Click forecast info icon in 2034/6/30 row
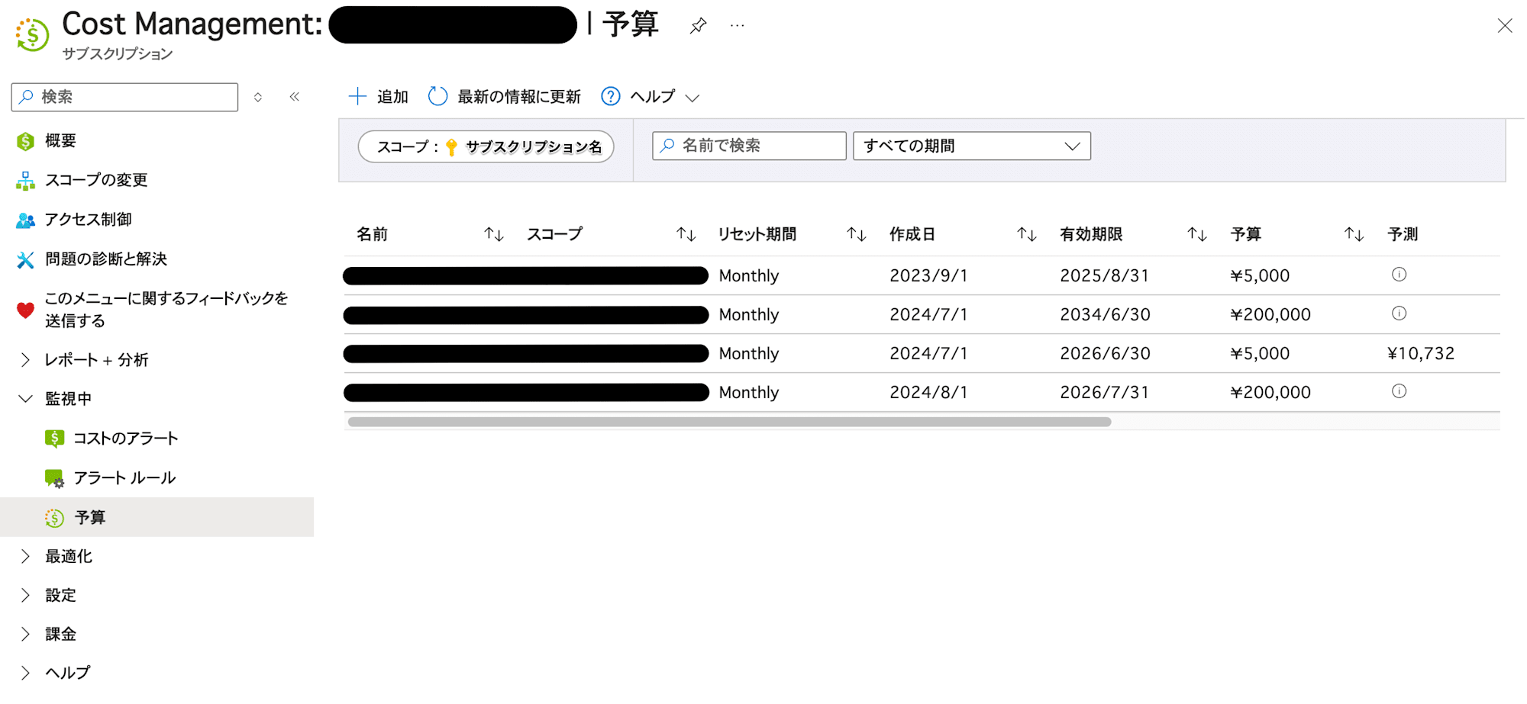Viewport: 1527px width, 704px height. 1399,313
